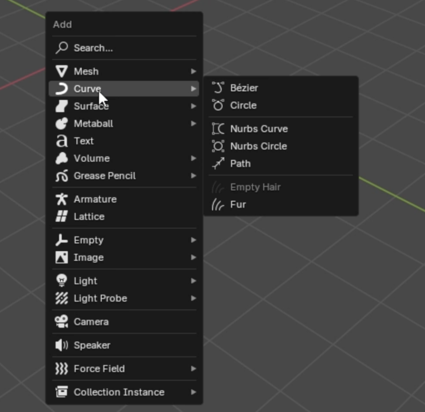Add a Camera object
This screenshot has height=412, width=425.
124,322
